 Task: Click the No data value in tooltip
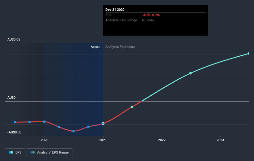[148, 20]
